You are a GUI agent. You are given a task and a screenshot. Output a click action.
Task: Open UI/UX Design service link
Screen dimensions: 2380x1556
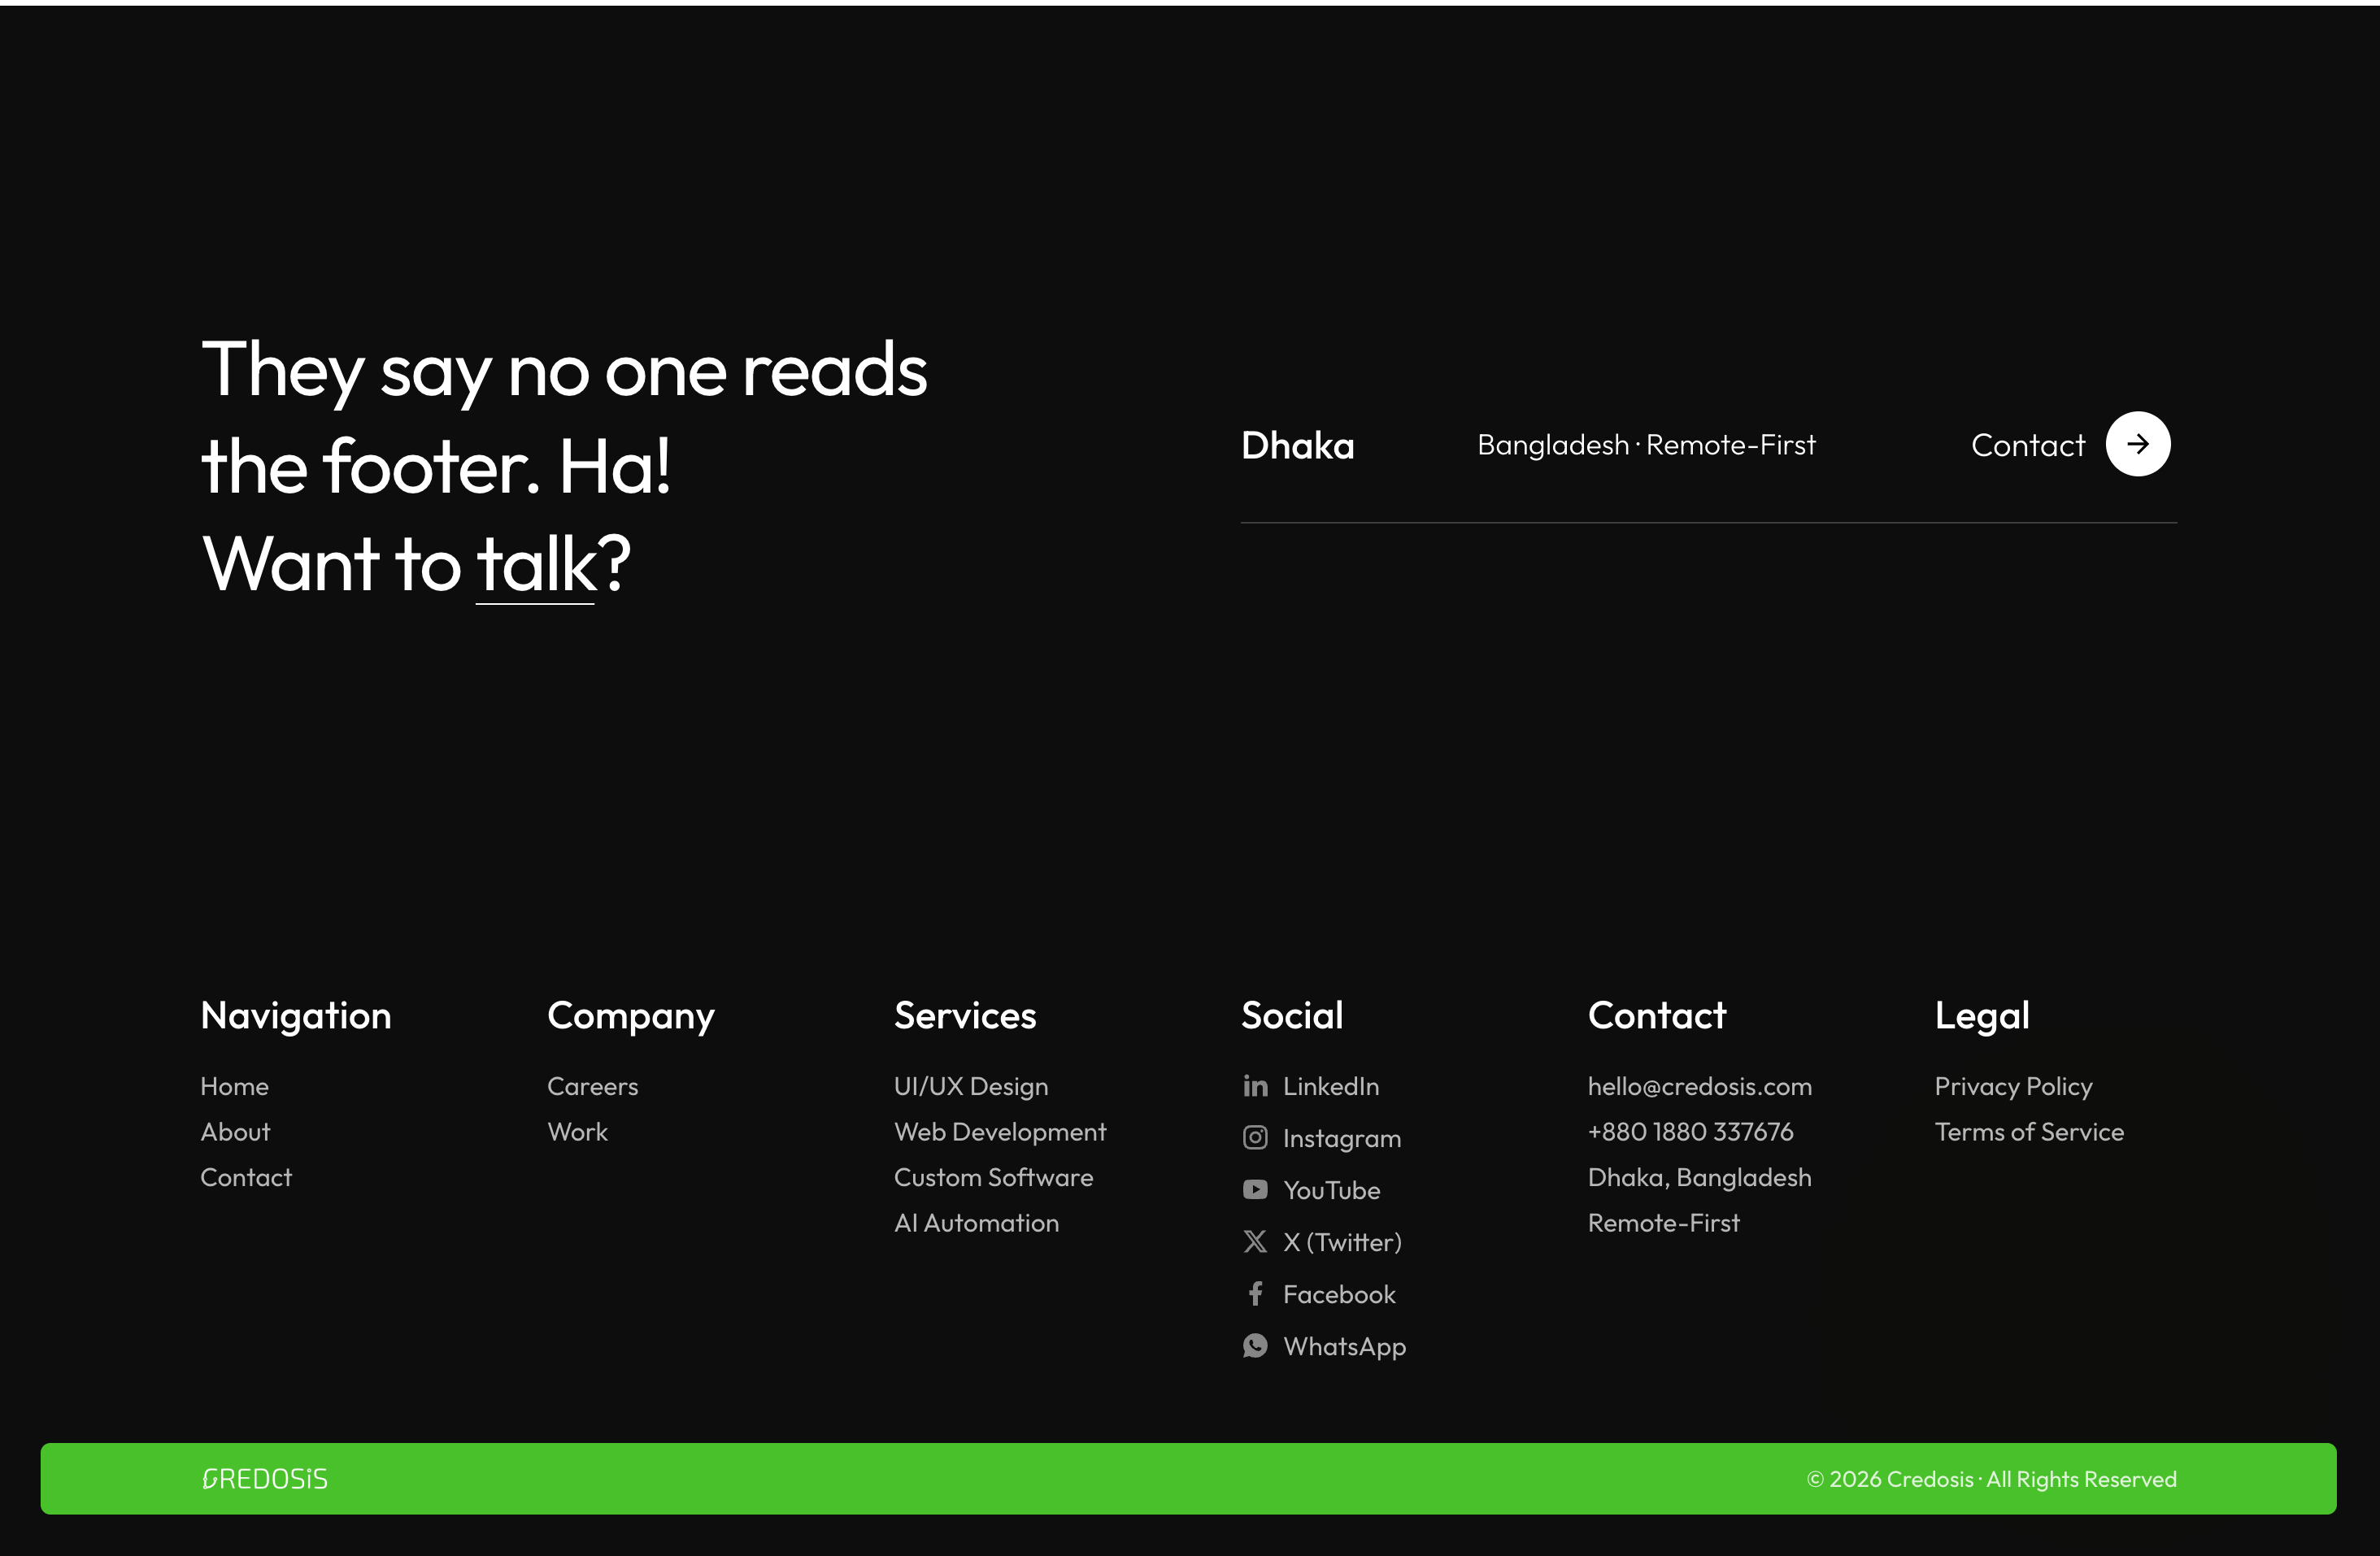pyautogui.click(x=971, y=1086)
